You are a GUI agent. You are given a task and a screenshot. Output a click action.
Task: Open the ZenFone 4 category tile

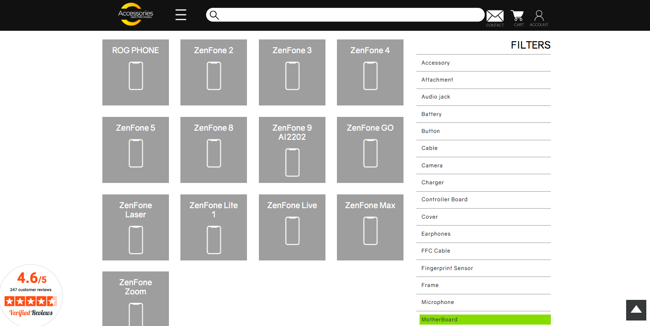coord(370,72)
